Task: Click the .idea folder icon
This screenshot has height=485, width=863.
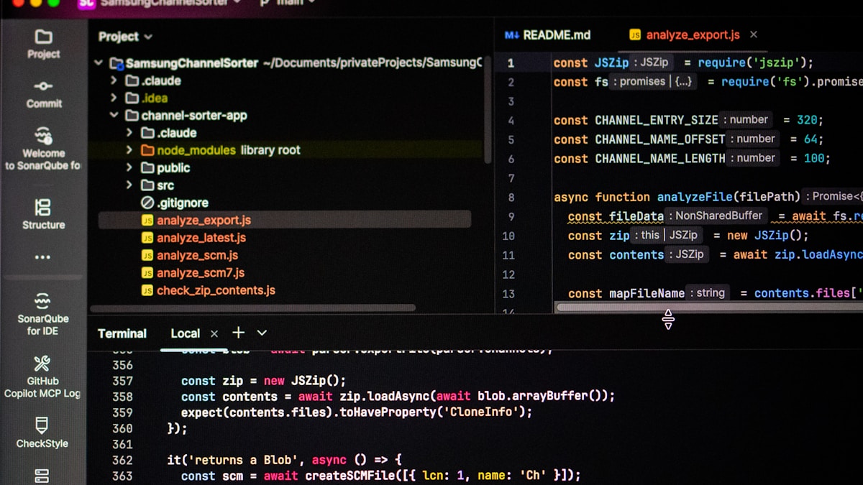Action: point(132,98)
